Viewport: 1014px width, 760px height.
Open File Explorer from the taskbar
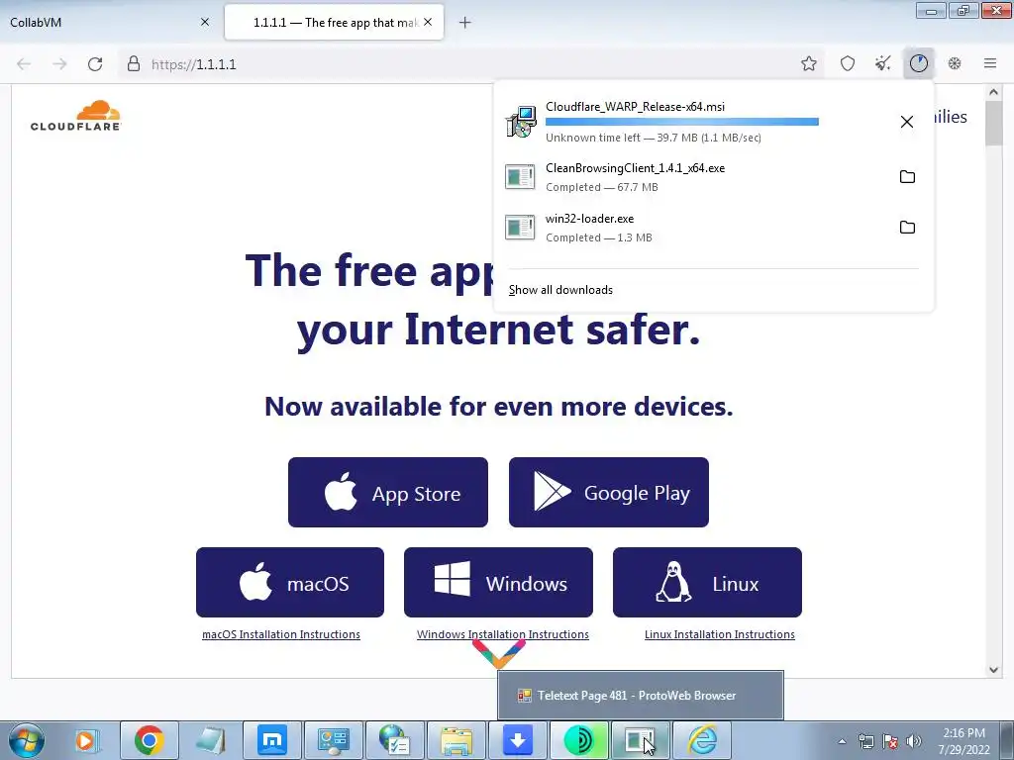pyautogui.click(x=456, y=740)
